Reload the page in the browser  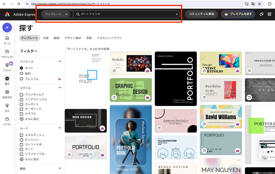[x=19, y=4]
